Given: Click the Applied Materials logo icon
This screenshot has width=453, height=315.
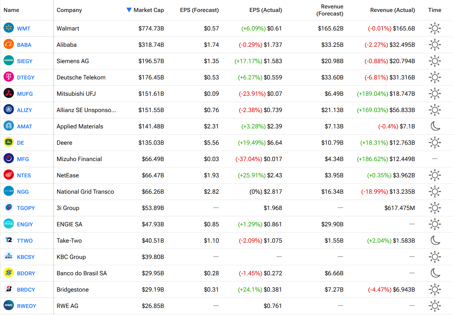Looking at the screenshot, I should point(9,126).
